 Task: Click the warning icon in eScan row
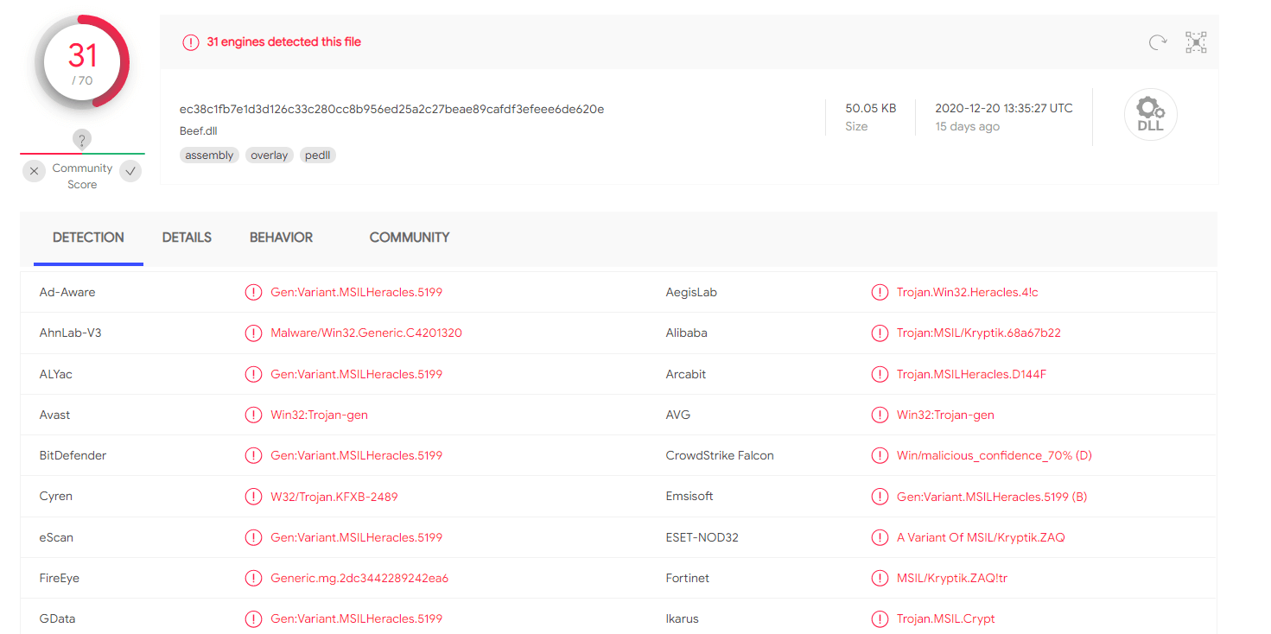tap(253, 537)
